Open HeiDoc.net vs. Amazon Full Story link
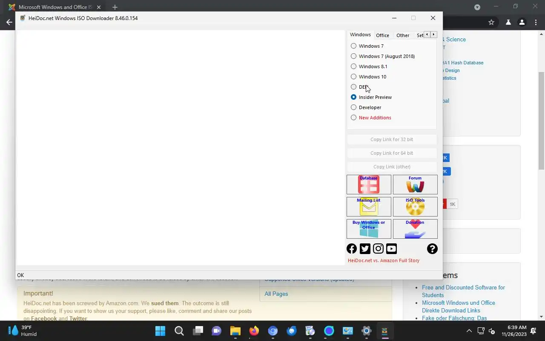Viewport: 545px width, 341px height. pos(384,260)
